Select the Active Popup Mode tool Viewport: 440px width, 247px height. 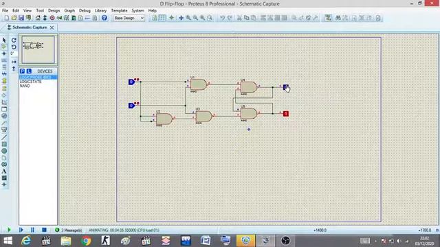coord(4,109)
